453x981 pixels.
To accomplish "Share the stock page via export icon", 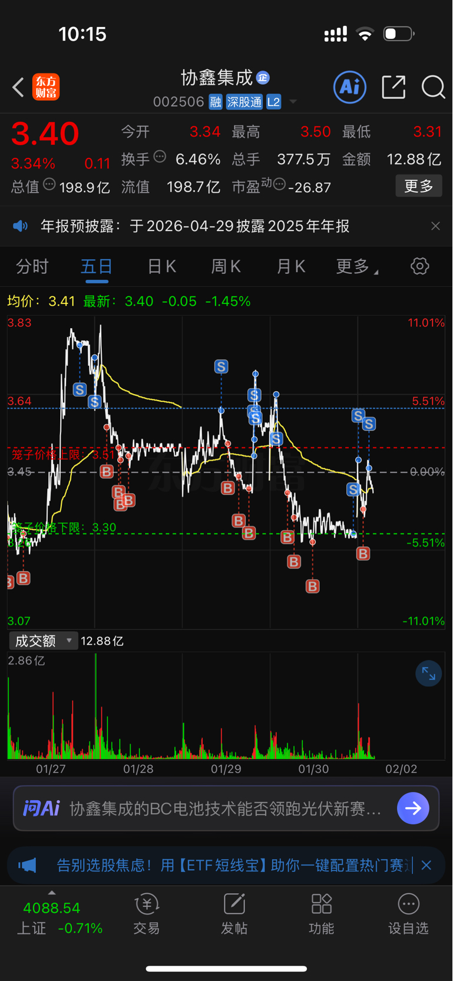I will 394,87.
